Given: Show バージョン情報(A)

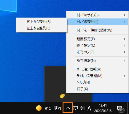Looking at the screenshot, I should click(x=97, y=69).
